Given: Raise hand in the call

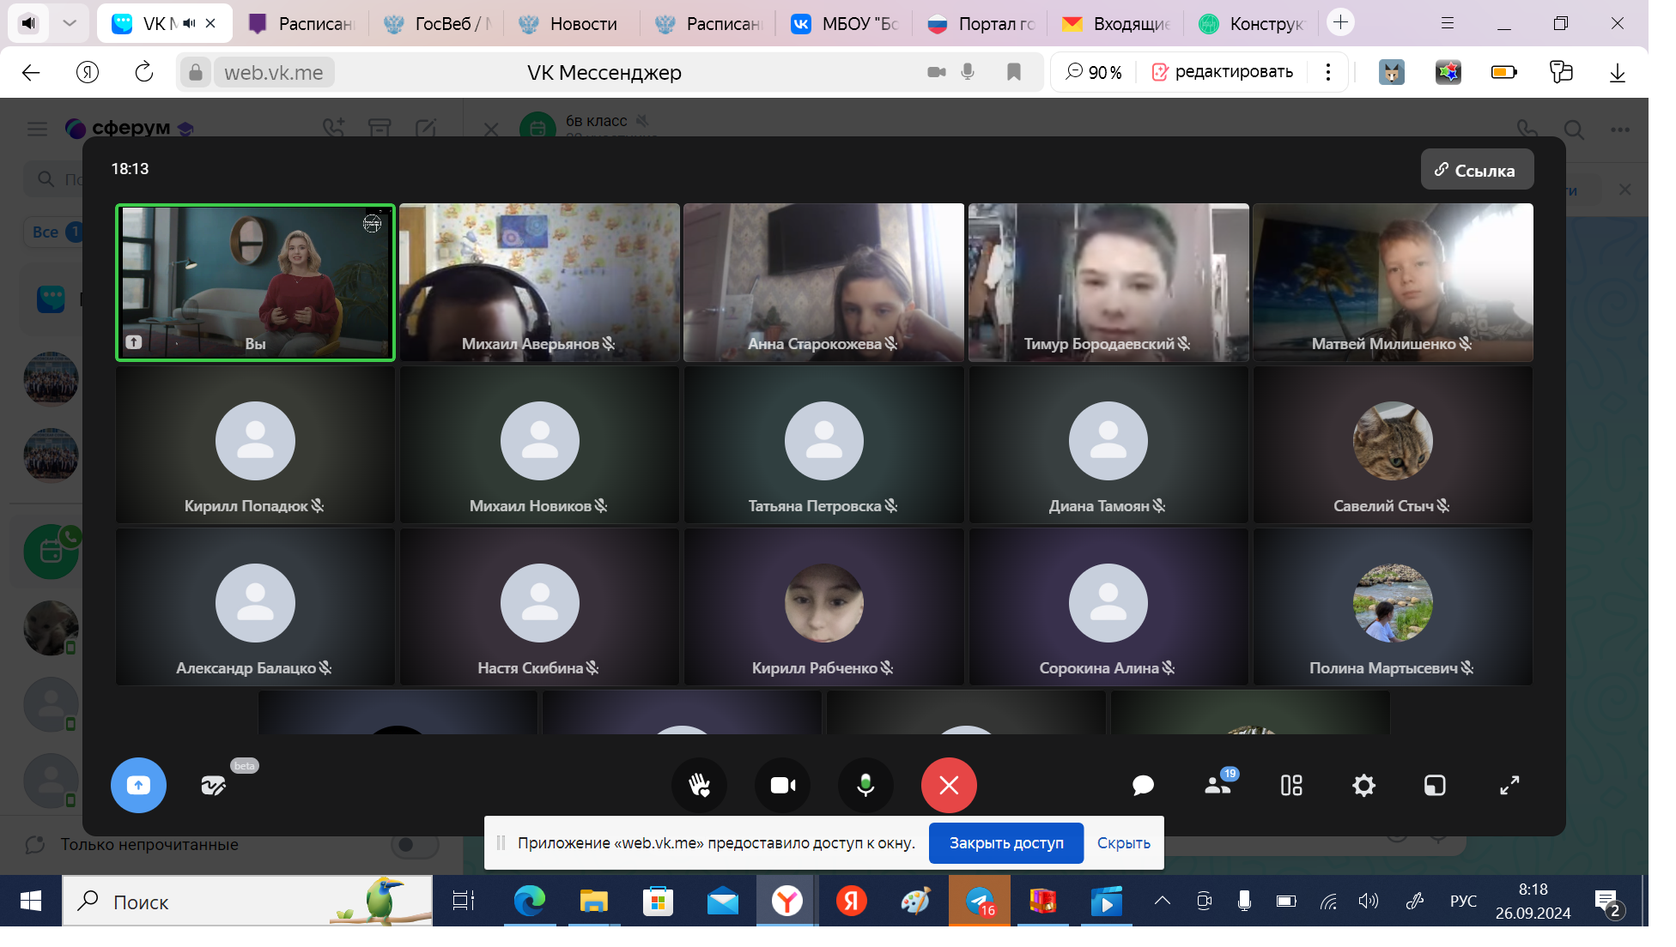Looking at the screenshot, I should point(699,785).
